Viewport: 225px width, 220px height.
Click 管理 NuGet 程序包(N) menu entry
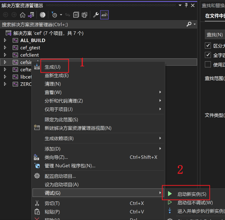[70, 166]
